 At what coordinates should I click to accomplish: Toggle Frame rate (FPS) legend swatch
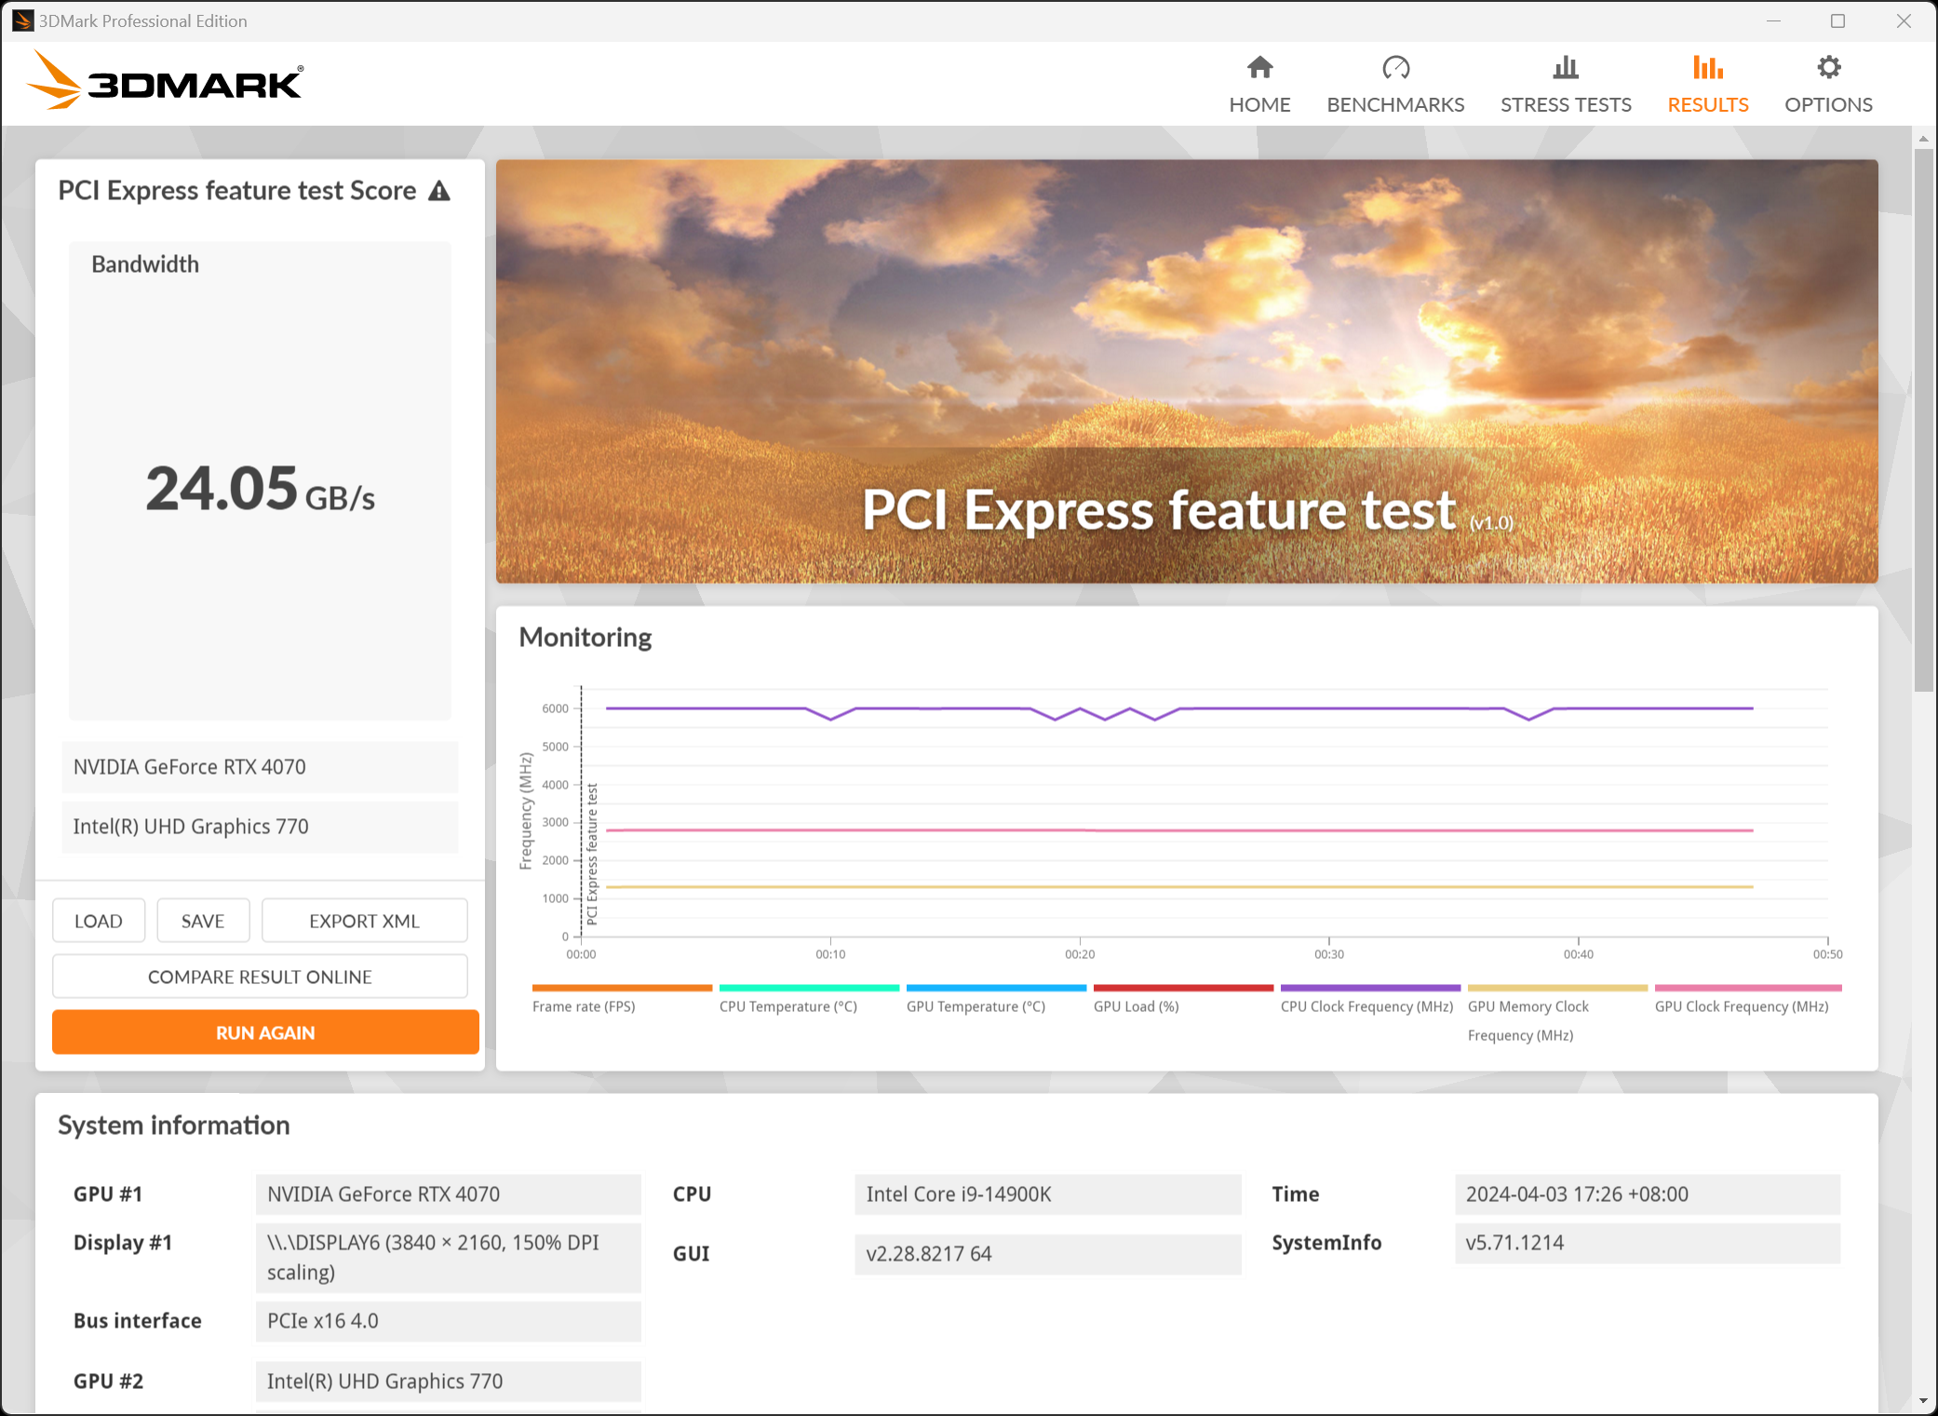pyautogui.click(x=622, y=988)
